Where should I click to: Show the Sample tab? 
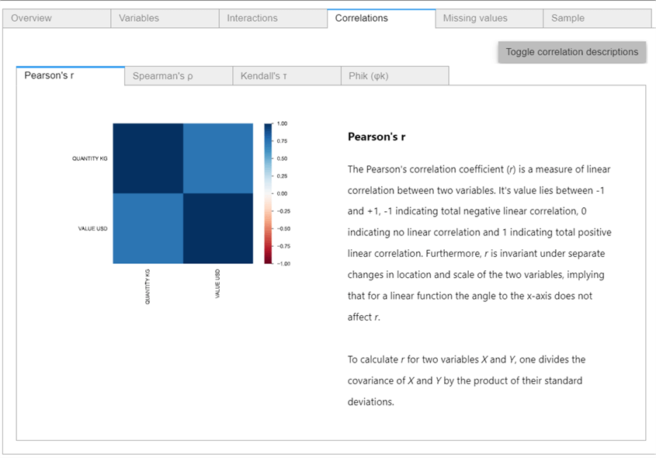click(x=568, y=18)
